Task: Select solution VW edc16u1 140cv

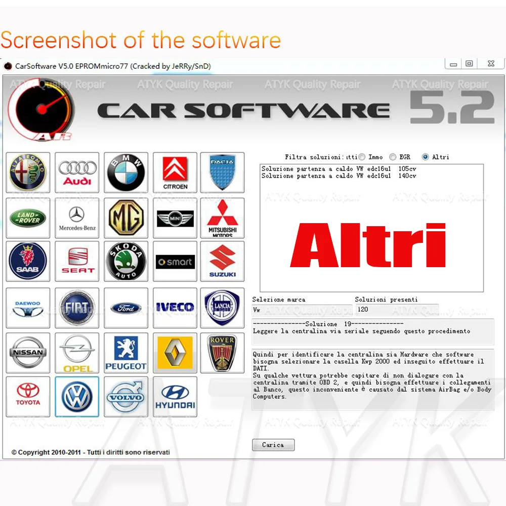Action: pos(339,176)
